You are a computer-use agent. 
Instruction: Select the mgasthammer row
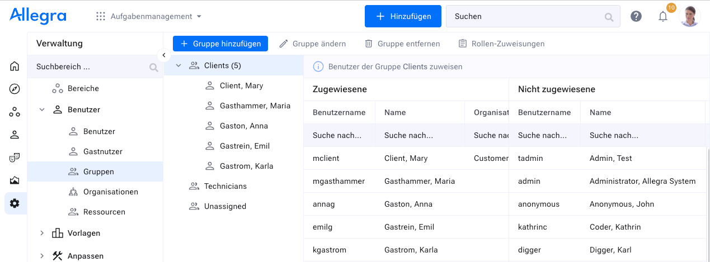(406, 182)
